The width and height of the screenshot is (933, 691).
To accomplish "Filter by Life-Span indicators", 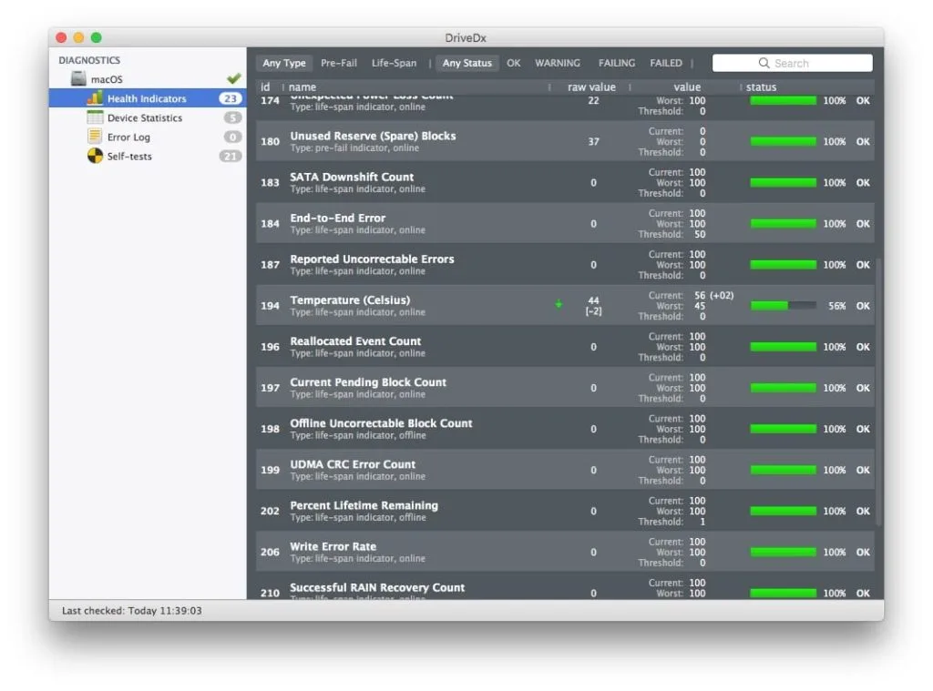I will click(394, 63).
